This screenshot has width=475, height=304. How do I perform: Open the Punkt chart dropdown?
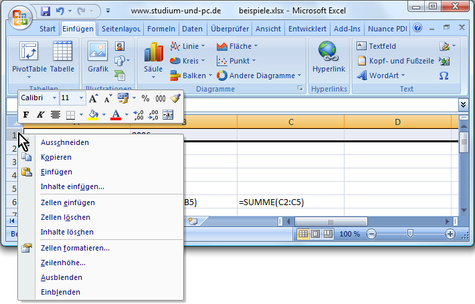click(254, 61)
